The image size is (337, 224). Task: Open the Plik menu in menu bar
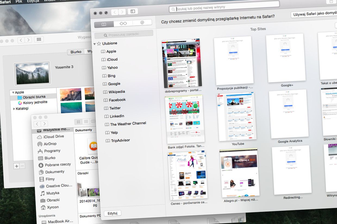click(19, 1)
